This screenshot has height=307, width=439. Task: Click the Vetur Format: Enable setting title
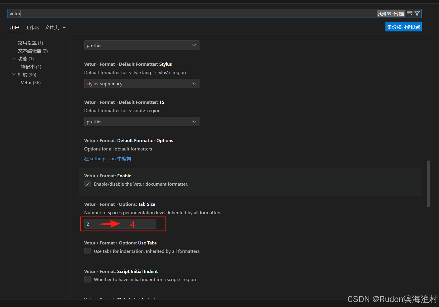click(108, 176)
